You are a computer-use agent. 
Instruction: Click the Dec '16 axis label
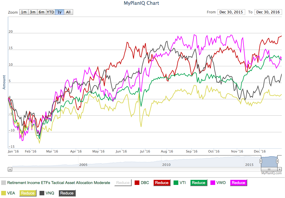[x=260, y=151]
